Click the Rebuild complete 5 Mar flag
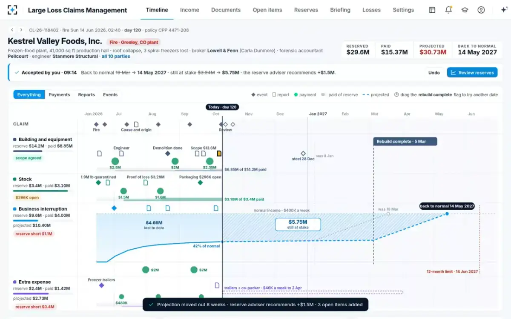 (405, 142)
